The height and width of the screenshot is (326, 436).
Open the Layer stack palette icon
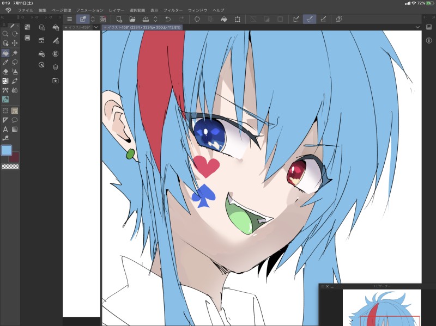[56, 67]
